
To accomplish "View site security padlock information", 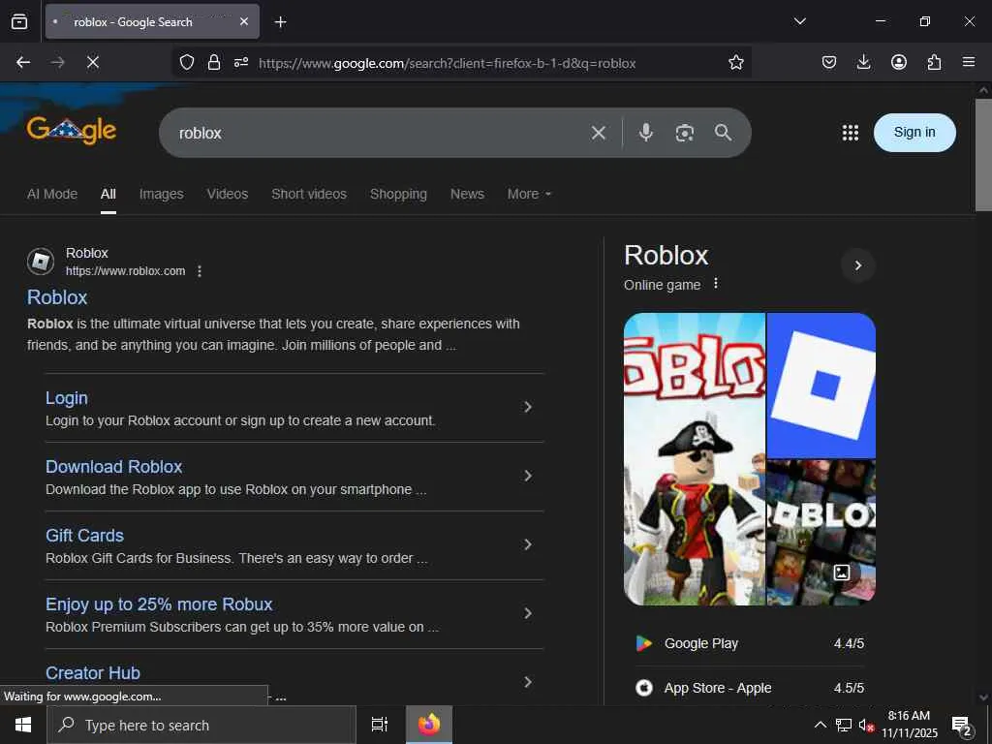I will 214,62.
